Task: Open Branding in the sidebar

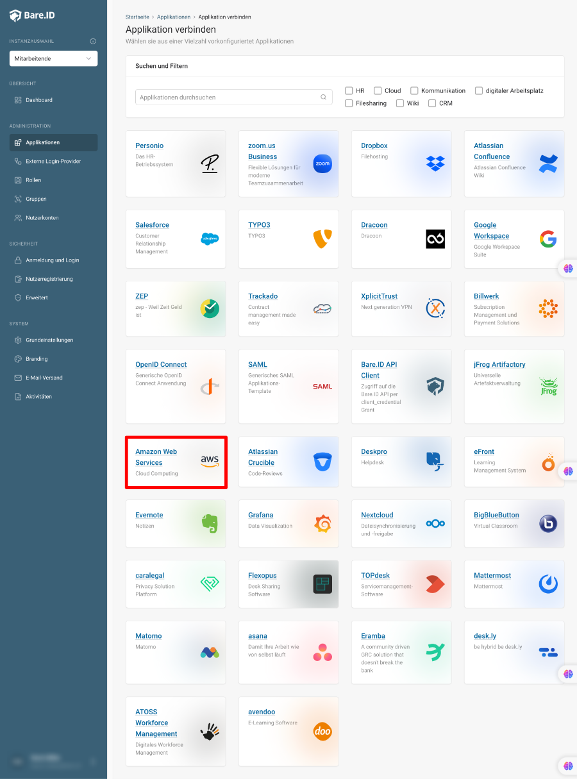Action: (x=53, y=358)
